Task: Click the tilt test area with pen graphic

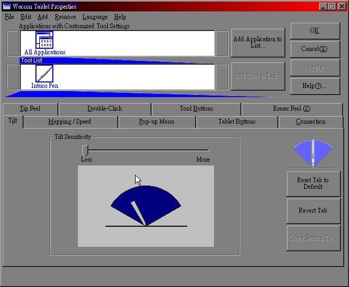Action: coord(146,206)
